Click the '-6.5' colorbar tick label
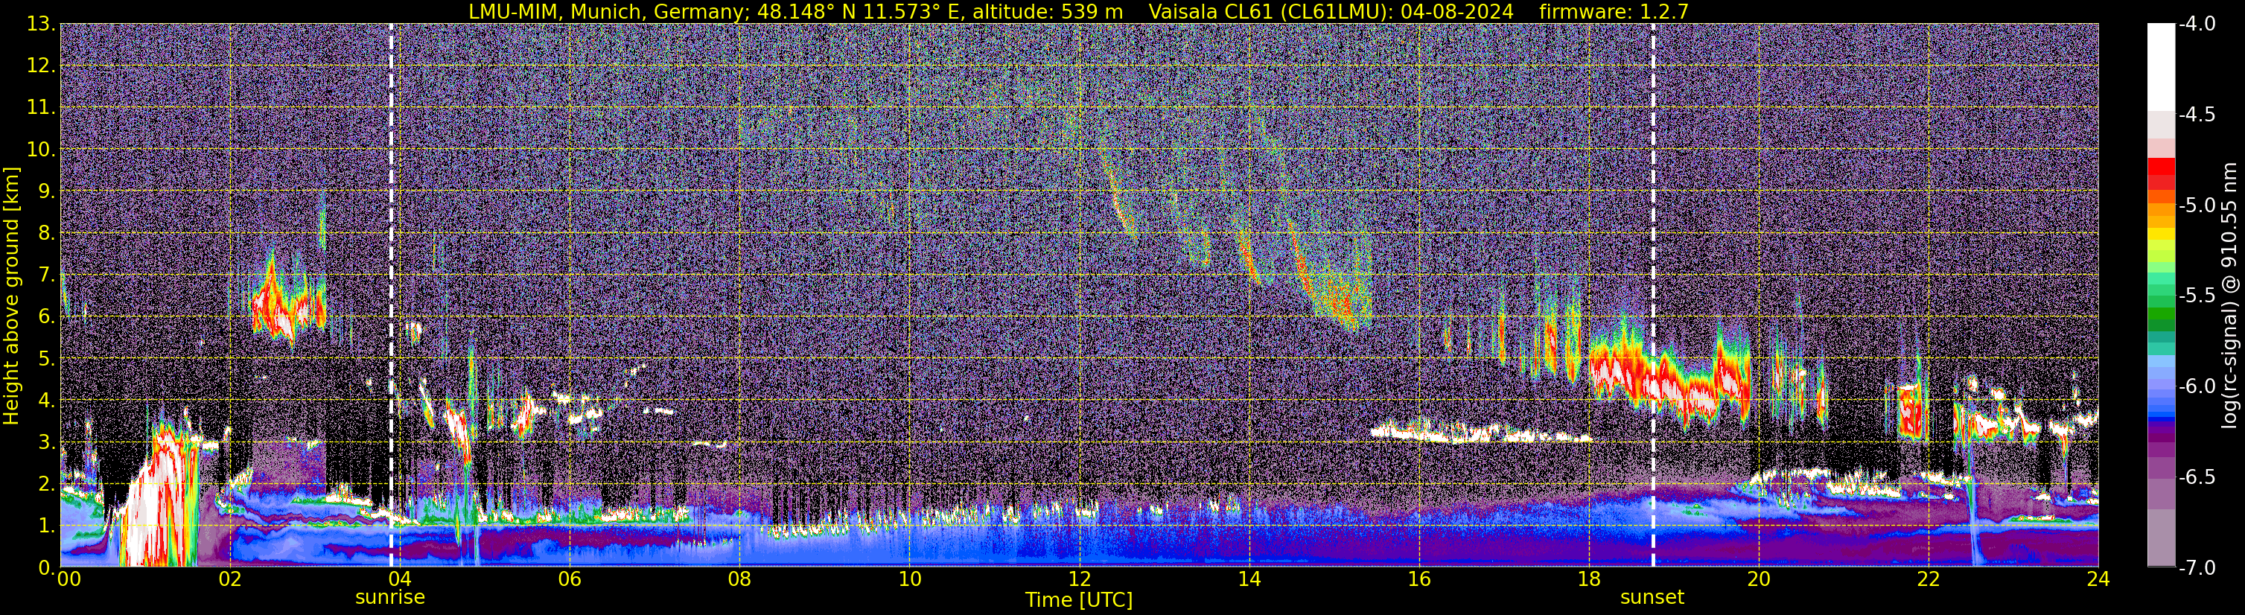The image size is (2245, 615). [2197, 477]
